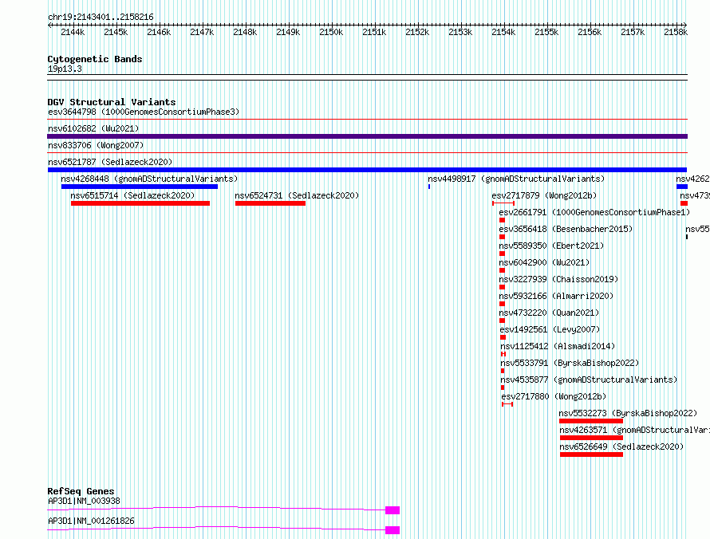Select the nsv4263571 gnomAD red bar
710x539 pixels.
[x=591, y=438]
